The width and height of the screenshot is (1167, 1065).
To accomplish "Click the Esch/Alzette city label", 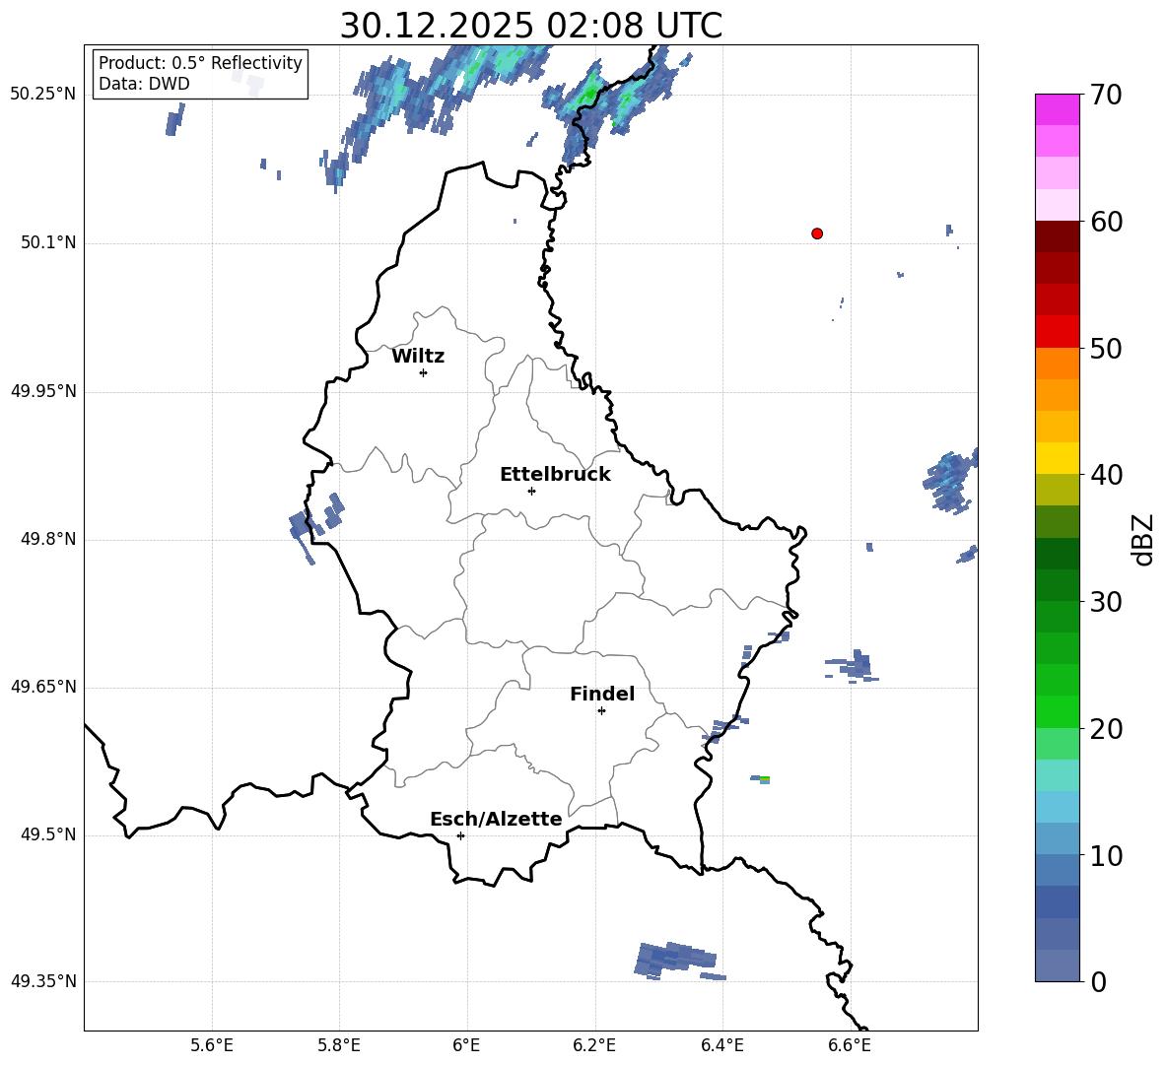I will pos(497,819).
